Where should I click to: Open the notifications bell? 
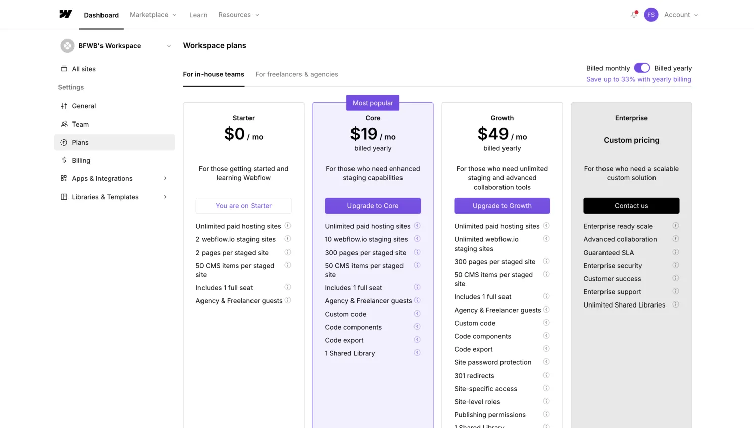(633, 15)
